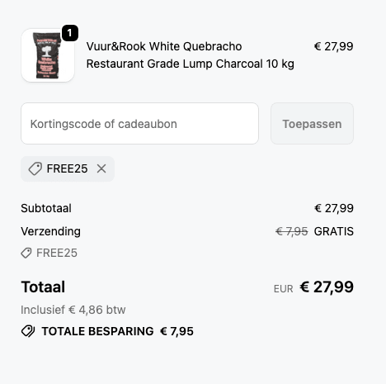
Task: Focus the Kortingscode of cadeaubon field
Action: pos(139,124)
